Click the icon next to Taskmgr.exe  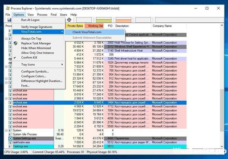pos(10,146)
